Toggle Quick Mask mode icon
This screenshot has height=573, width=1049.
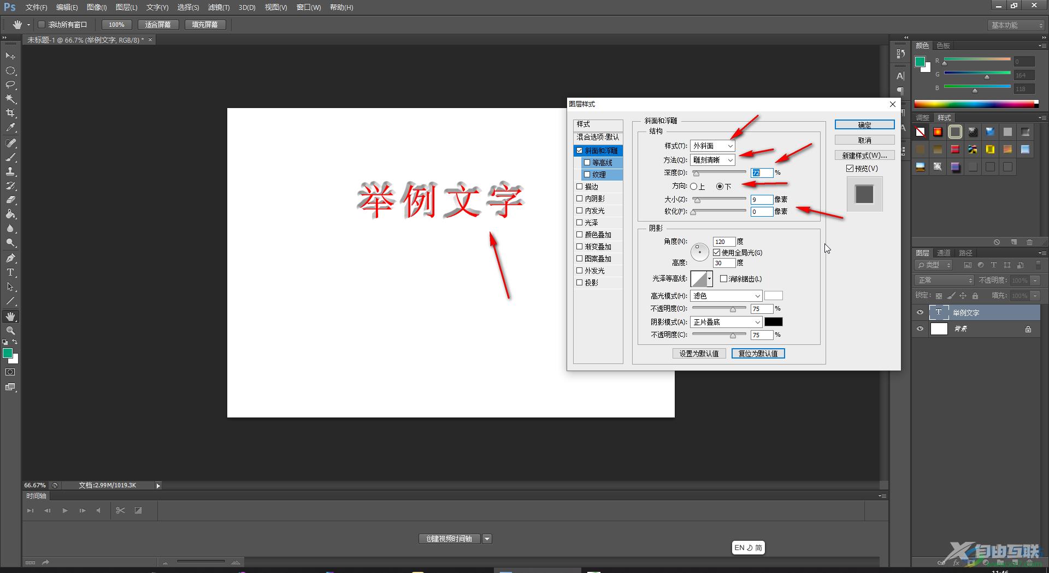(10, 372)
